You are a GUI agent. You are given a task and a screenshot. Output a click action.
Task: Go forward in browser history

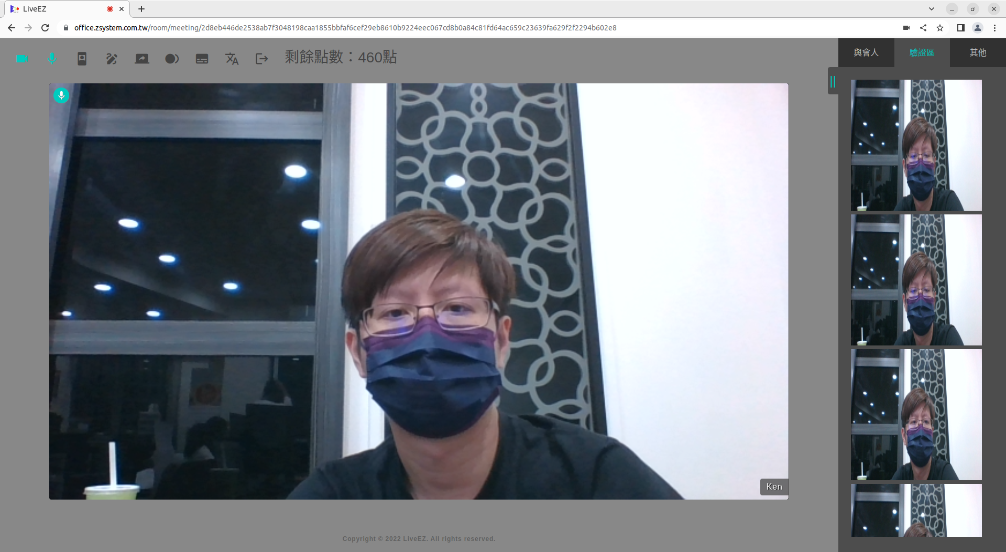[x=28, y=28]
